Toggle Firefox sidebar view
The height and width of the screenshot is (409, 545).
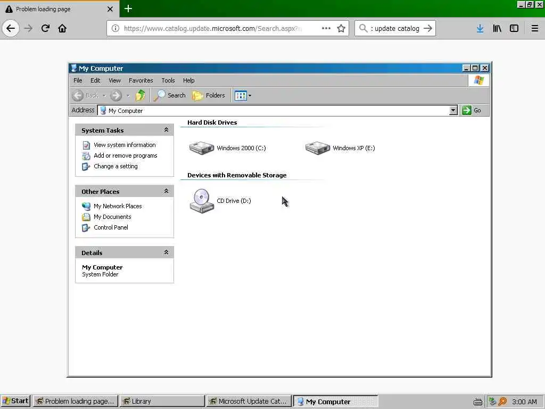click(x=514, y=28)
